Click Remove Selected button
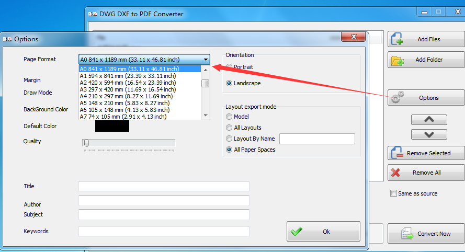465x252 pixels. (x=426, y=153)
